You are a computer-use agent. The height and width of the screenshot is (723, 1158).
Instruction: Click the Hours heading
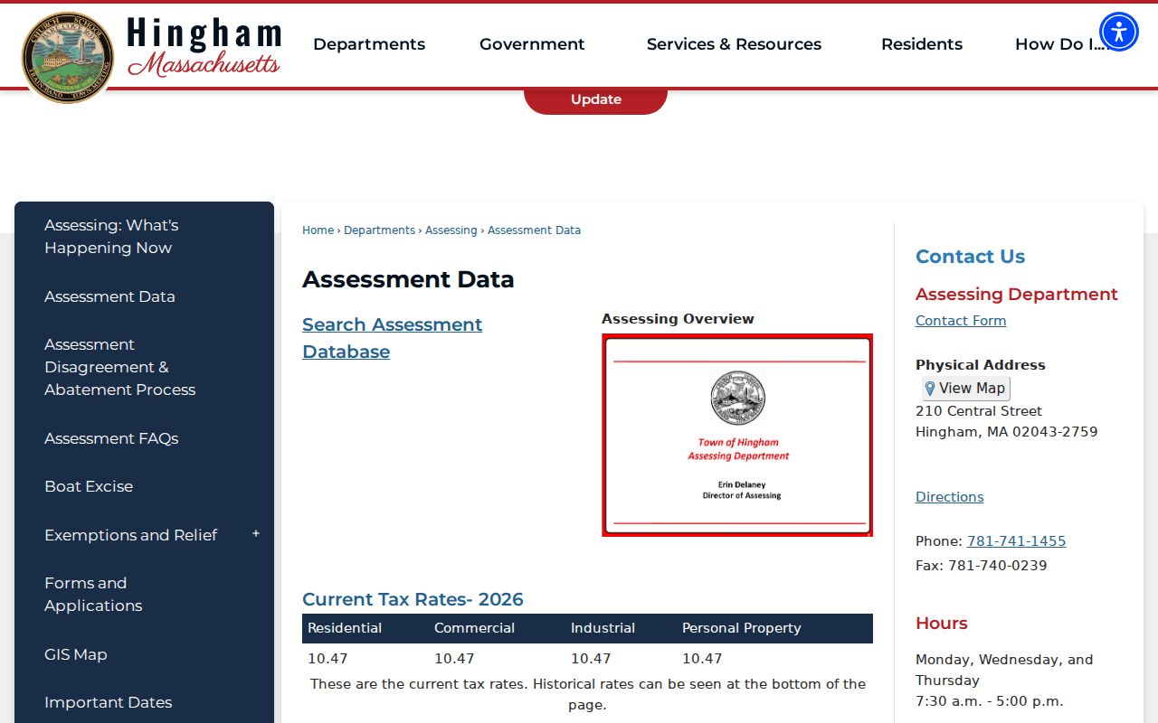941,624
